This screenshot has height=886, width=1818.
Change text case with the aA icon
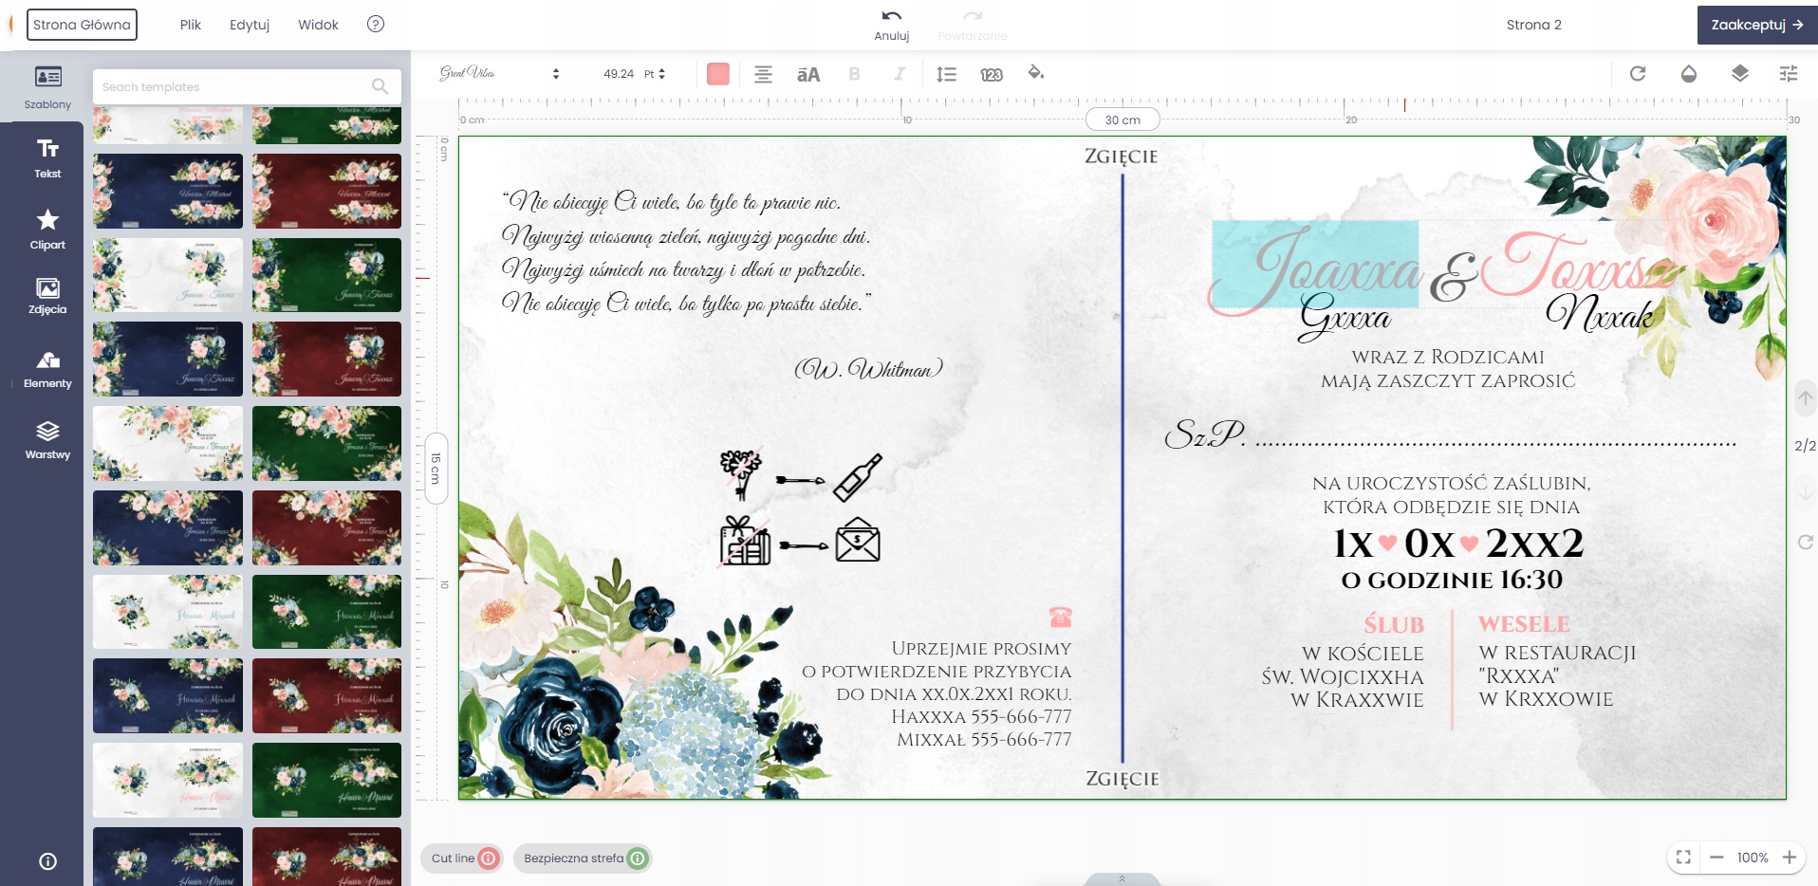tap(808, 74)
